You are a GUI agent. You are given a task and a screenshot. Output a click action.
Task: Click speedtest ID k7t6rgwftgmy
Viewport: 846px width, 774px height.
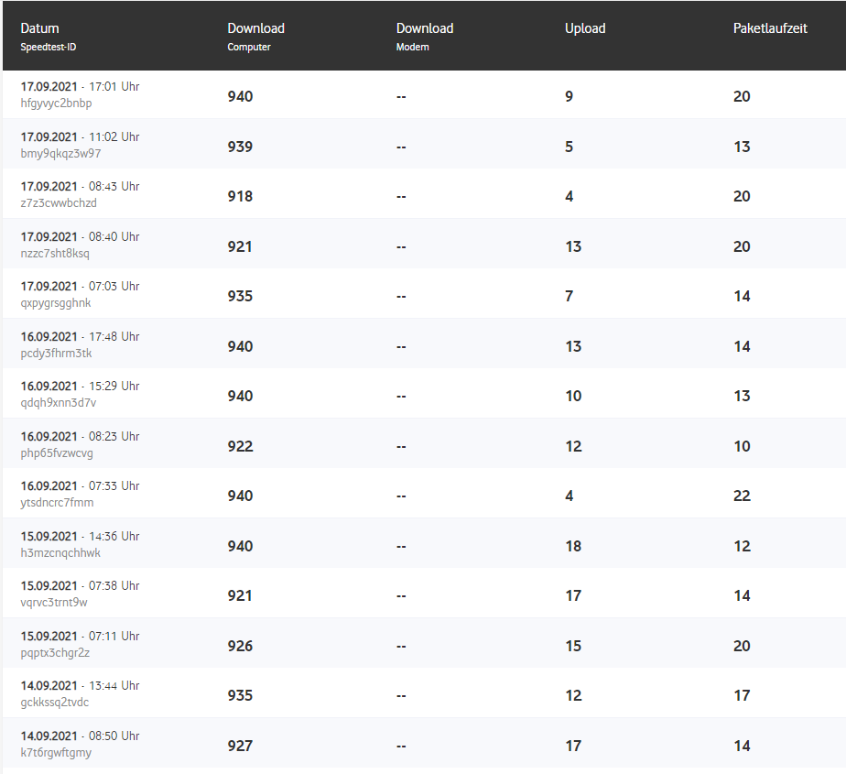pyautogui.click(x=56, y=753)
